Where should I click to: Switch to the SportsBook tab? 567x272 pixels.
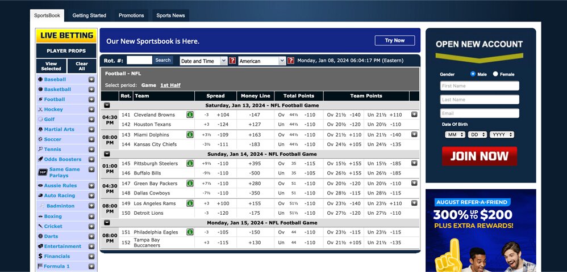[47, 15]
